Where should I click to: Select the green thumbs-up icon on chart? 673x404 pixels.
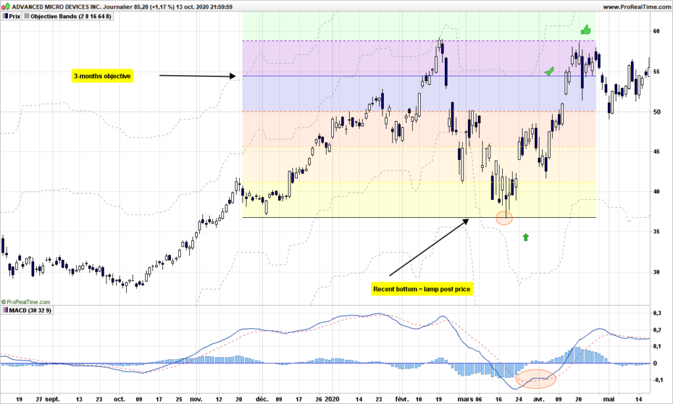586,30
